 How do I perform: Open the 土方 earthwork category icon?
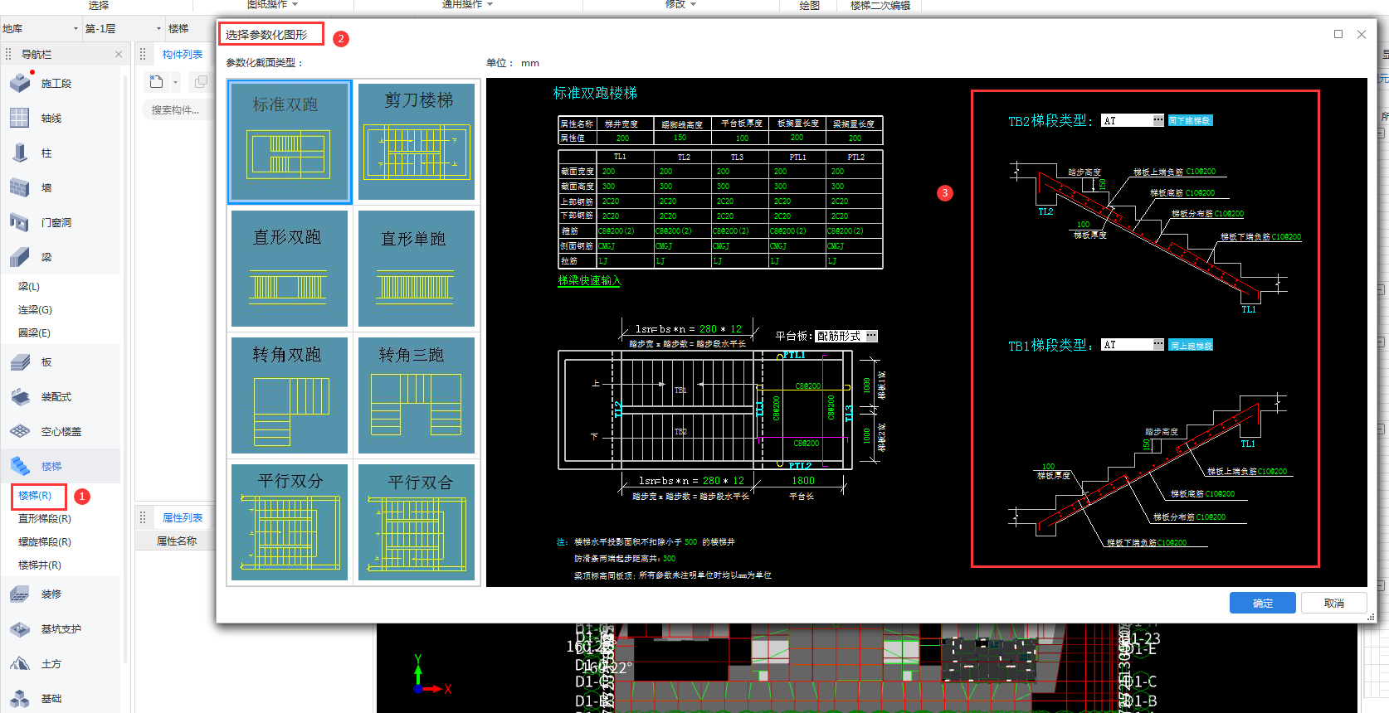click(20, 663)
